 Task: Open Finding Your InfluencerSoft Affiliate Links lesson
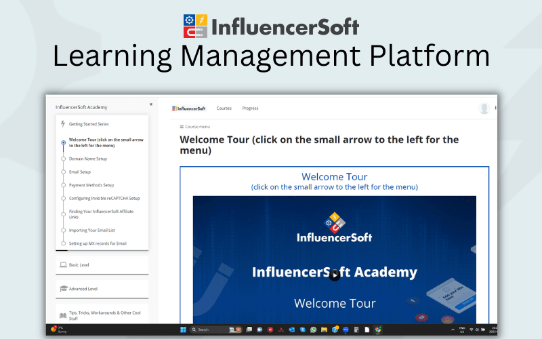[x=101, y=214]
